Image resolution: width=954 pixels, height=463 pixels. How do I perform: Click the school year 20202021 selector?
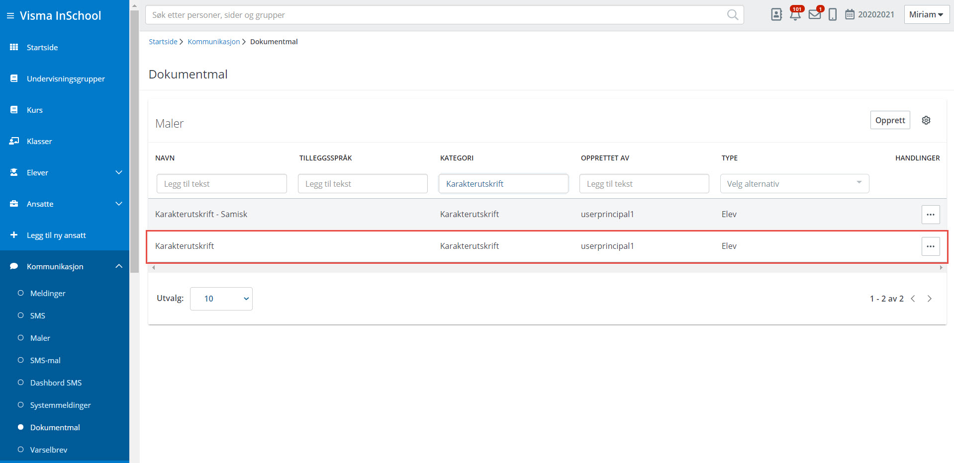coord(869,14)
